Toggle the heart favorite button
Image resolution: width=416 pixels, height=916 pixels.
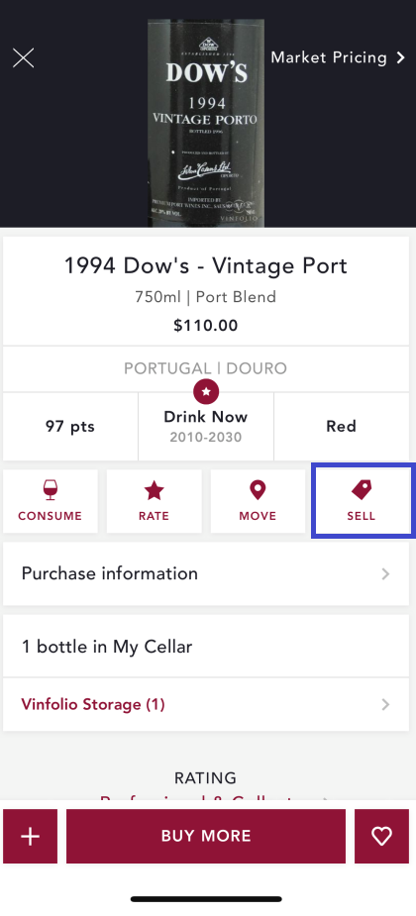[x=381, y=836]
